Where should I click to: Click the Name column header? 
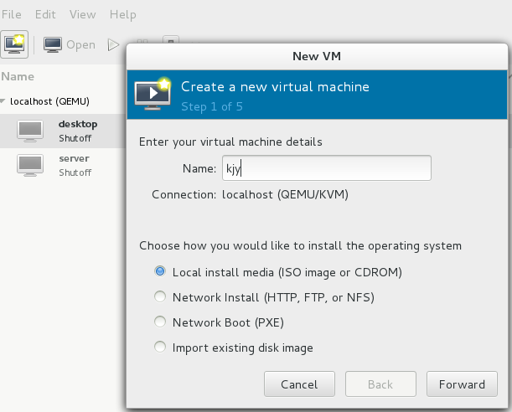click(x=18, y=76)
